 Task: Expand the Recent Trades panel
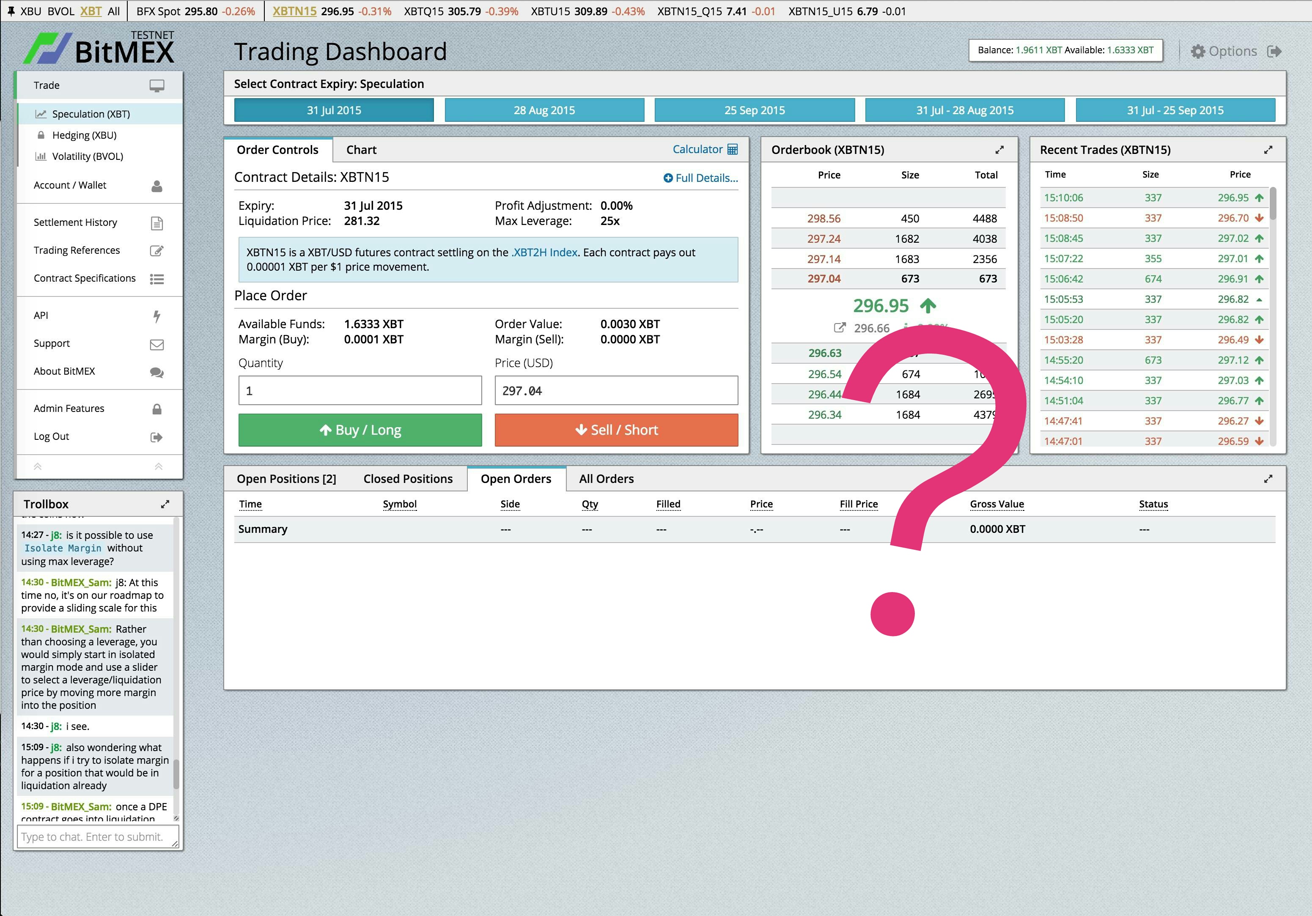pyautogui.click(x=1268, y=150)
